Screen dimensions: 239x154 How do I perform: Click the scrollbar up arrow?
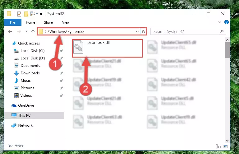[227, 40]
